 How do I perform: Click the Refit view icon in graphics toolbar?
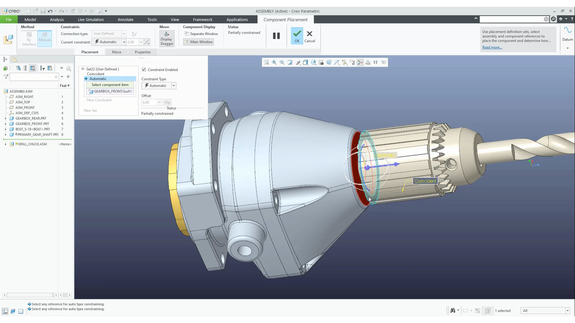pyautogui.click(x=266, y=62)
